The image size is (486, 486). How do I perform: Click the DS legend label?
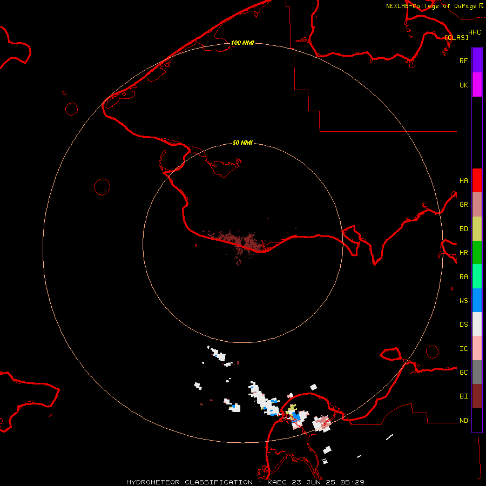click(x=464, y=324)
